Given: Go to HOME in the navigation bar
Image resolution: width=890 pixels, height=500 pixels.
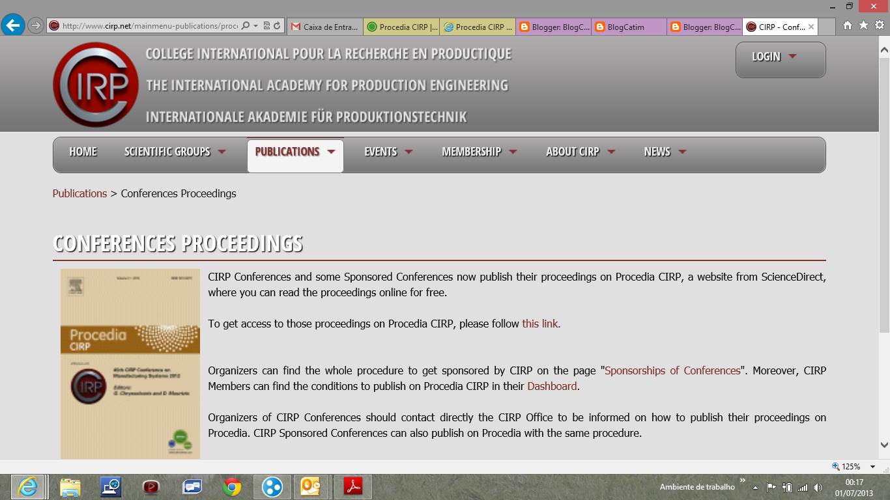Looking at the screenshot, I should point(83,152).
